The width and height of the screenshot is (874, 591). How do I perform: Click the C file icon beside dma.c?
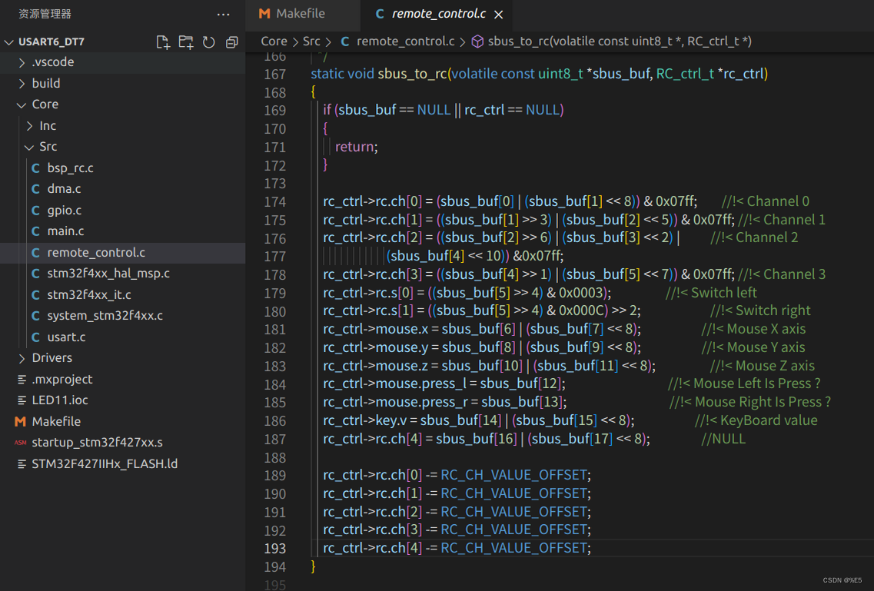click(35, 189)
